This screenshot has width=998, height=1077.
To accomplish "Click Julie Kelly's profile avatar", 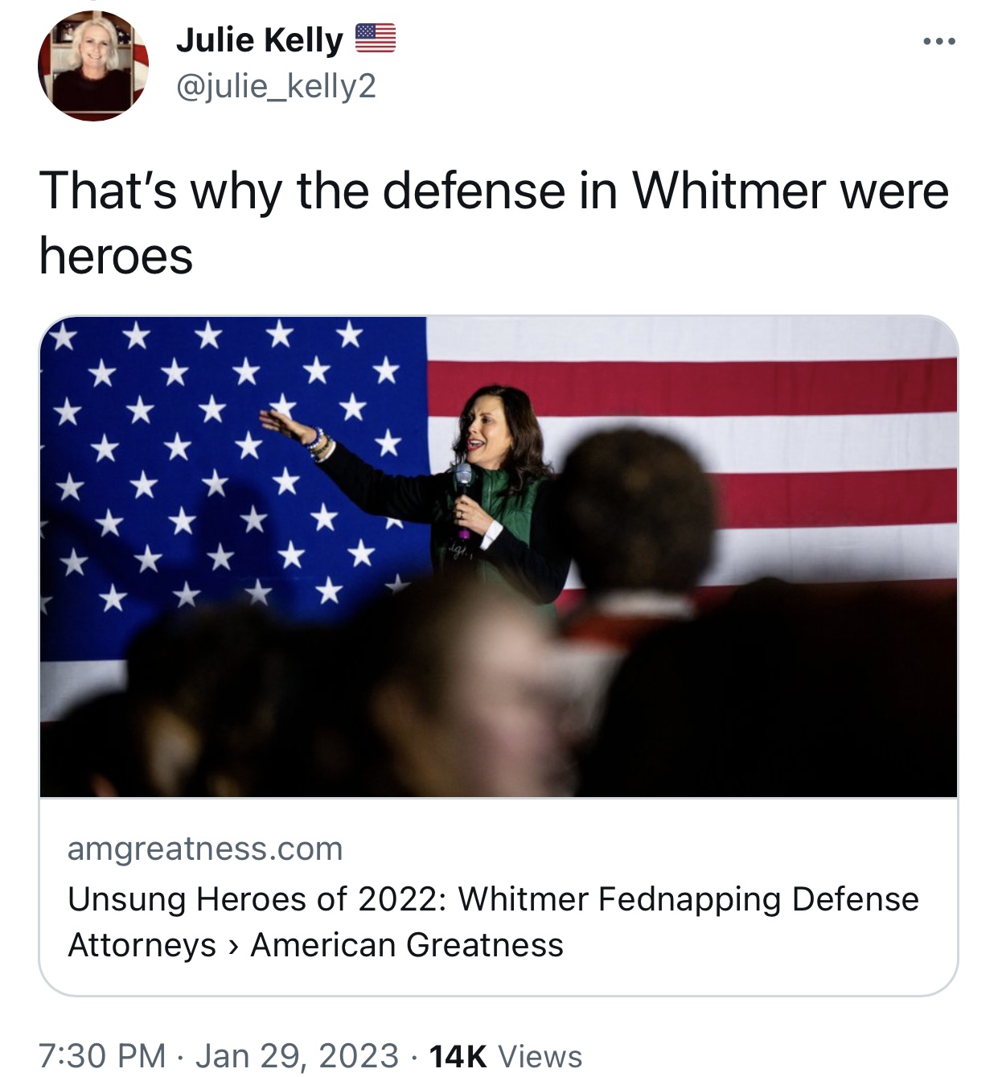I will pyautogui.click(x=93, y=66).
